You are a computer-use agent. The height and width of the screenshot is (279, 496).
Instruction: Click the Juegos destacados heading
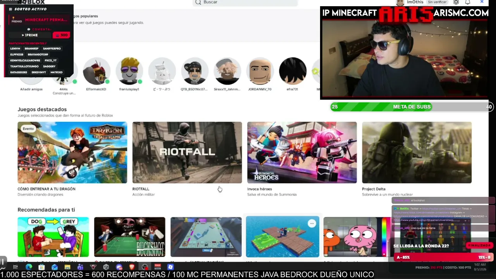pyautogui.click(x=42, y=109)
